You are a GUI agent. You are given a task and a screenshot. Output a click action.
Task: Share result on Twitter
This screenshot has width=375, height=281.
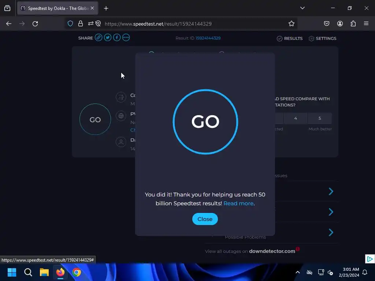(x=108, y=38)
